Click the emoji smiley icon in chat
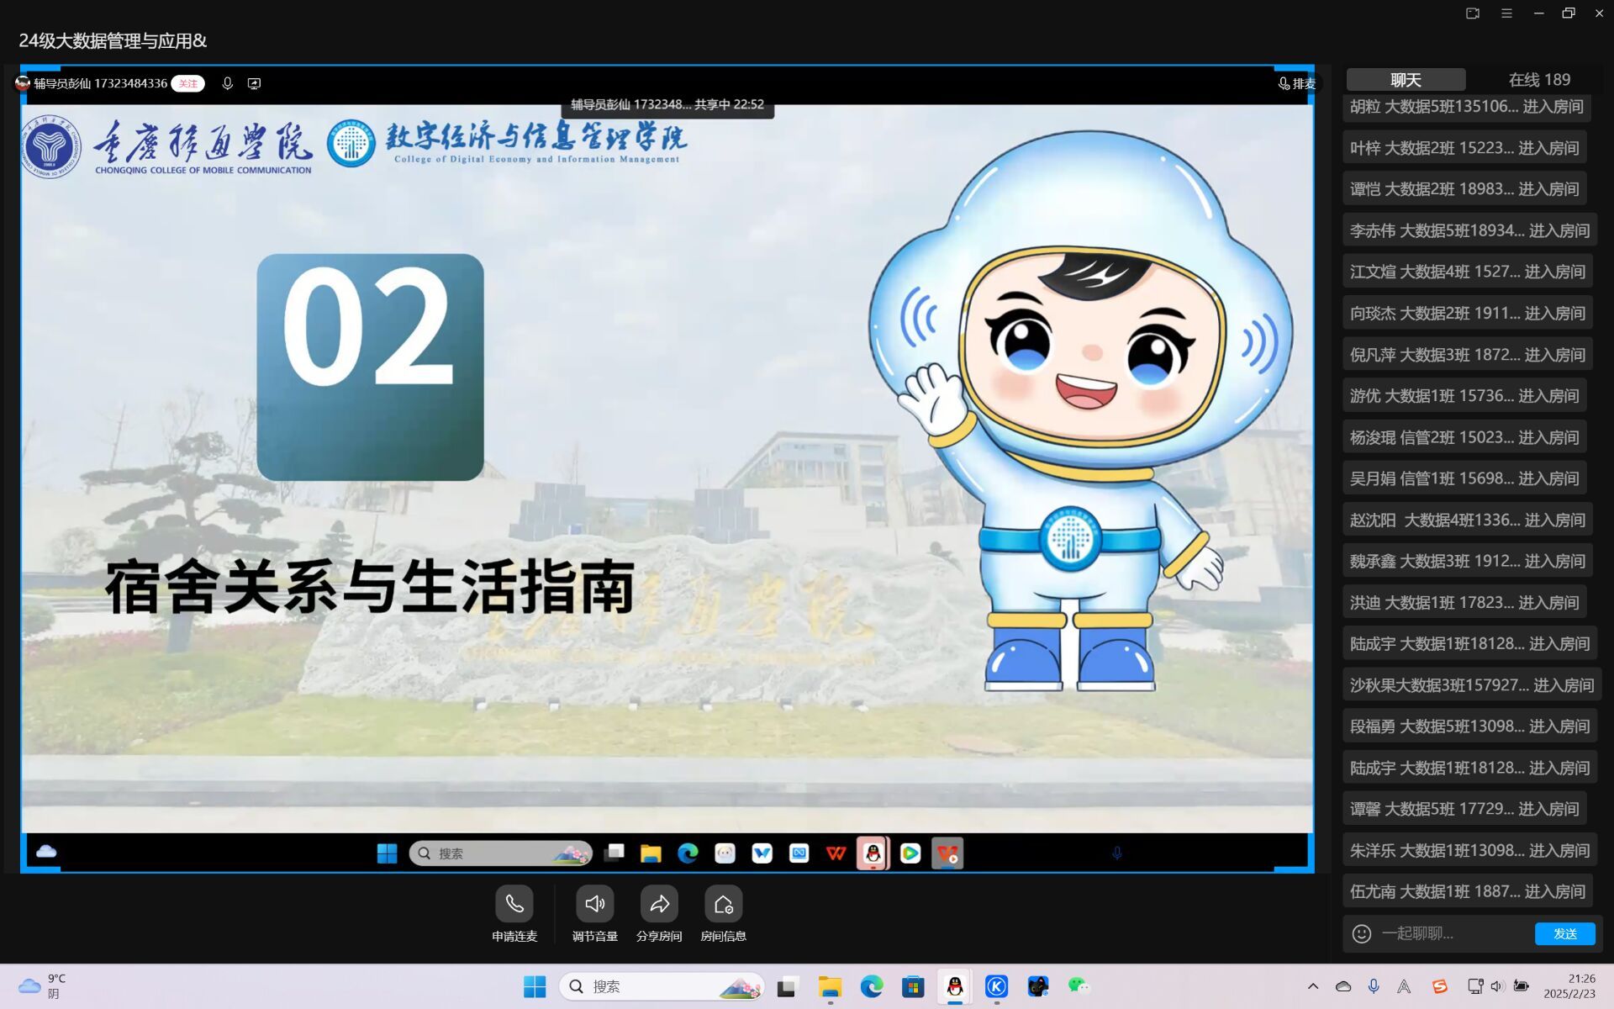The image size is (1614, 1009). (x=1361, y=933)
